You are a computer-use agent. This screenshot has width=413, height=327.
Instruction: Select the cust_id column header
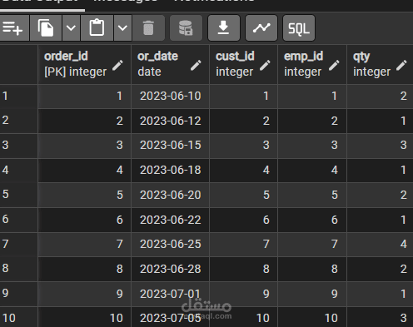[x=243, y=64]
